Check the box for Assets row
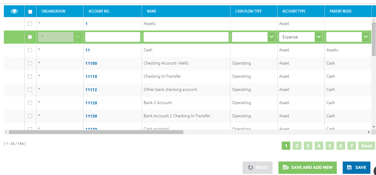Screen dimensions: 376x175 30,24
